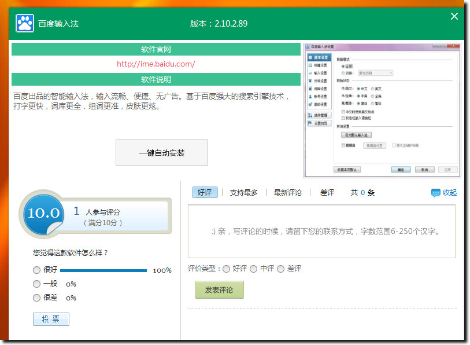Click the 0% value beside 一般
Screen dimensions: 470x345
[71, 284]
